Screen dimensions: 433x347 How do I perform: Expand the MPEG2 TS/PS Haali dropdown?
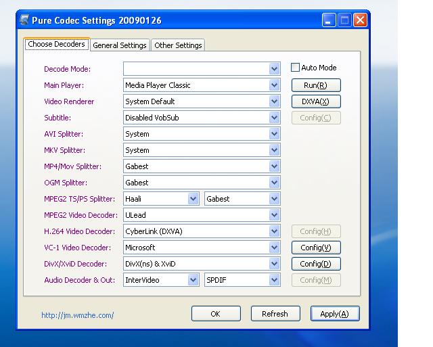(x=161, y=199)
